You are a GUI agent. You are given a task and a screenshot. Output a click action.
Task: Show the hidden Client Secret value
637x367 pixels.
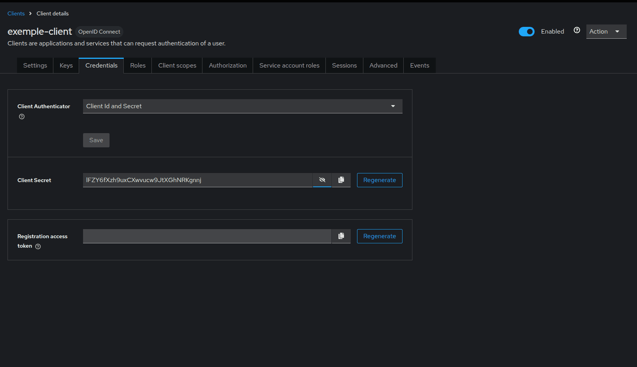tap(322, 180)
